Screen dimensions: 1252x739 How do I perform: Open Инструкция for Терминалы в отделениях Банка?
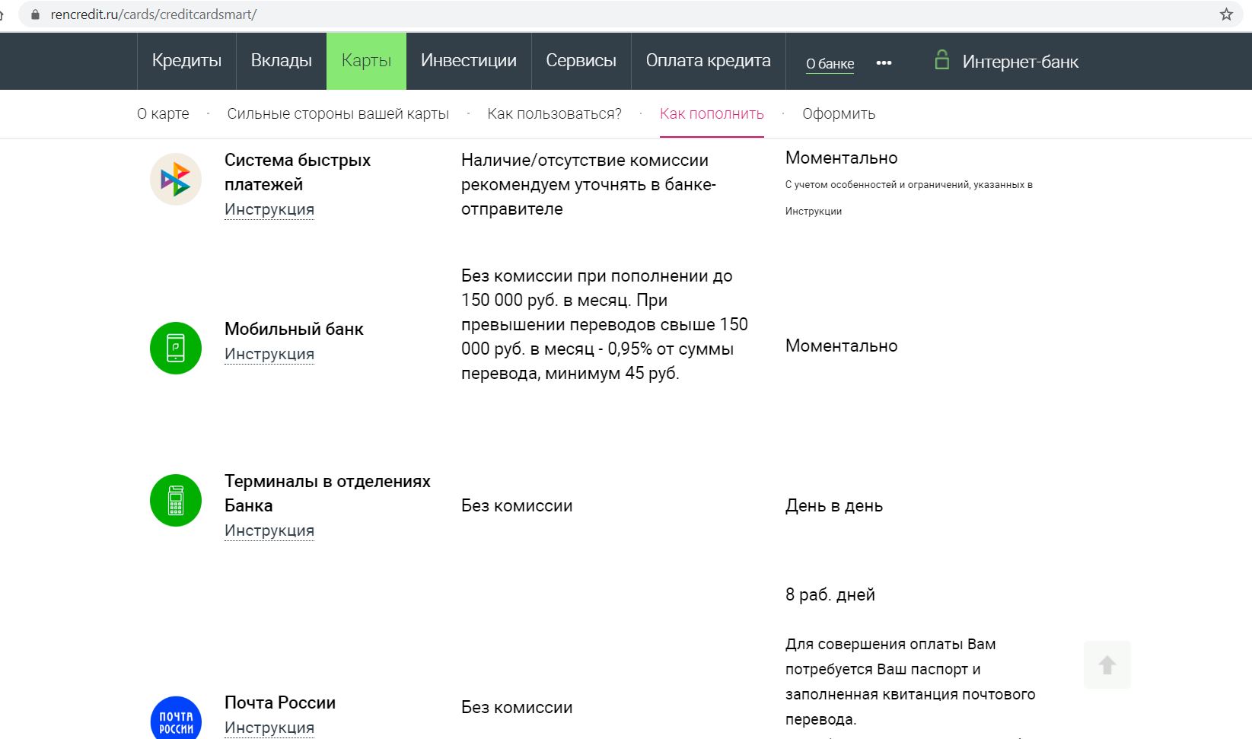pyautogui.click(x=269, y=530)
